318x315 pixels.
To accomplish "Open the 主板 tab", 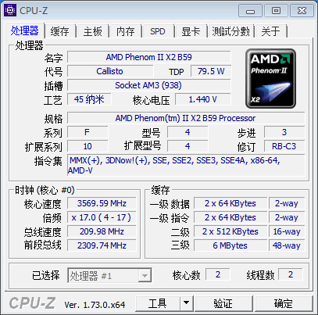I will pyautogui.click(x=92, y=31).
